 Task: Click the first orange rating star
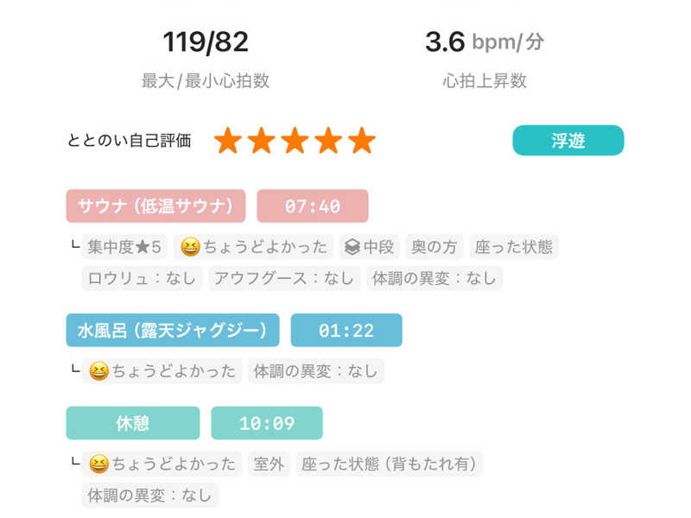tap(227, 140)
